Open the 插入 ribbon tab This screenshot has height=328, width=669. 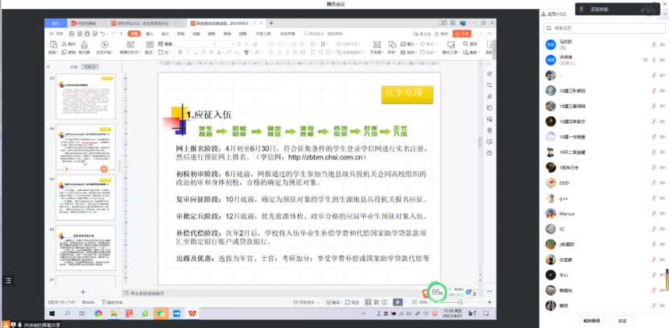coord(150,34)
